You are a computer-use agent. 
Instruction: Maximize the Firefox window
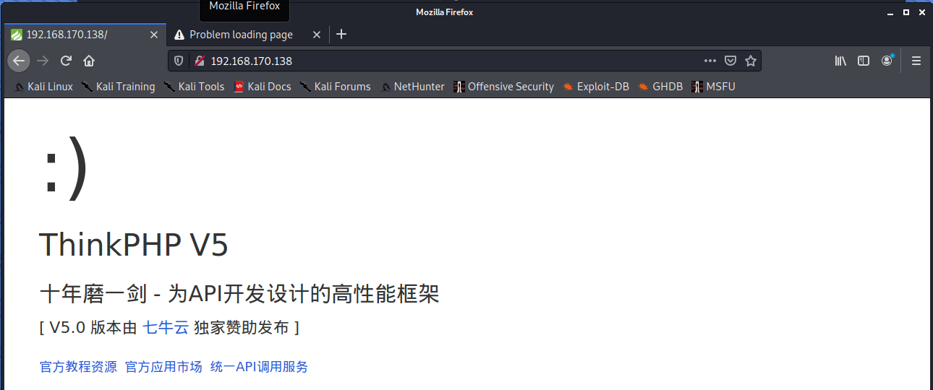click(906, 12)
